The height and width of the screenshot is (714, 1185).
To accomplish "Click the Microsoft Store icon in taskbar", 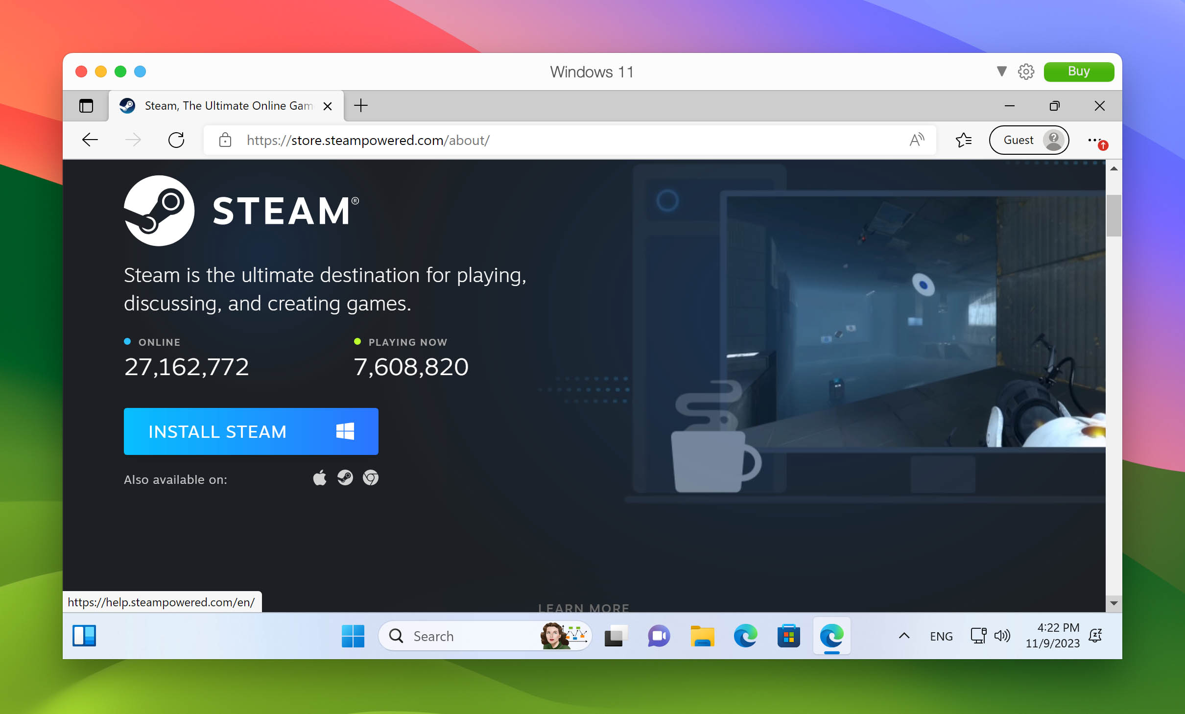I will point(787,635).
